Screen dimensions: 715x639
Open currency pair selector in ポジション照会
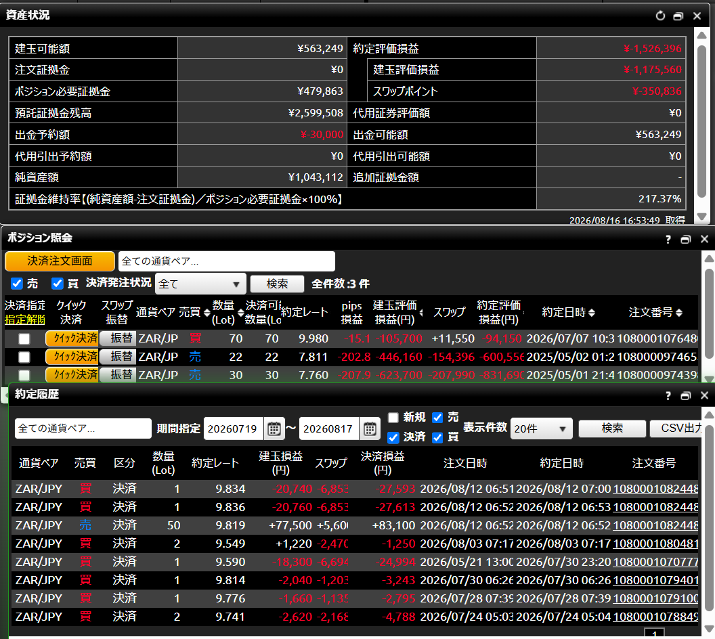(x=227, y=261)
